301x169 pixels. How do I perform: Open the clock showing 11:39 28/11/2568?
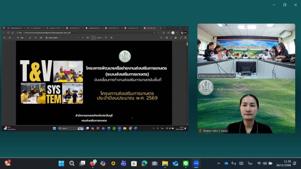(287, 163)
